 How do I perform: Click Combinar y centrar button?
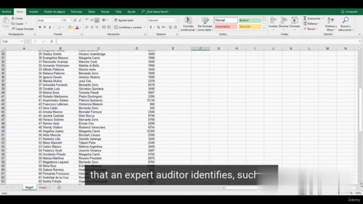pos(128,27)
